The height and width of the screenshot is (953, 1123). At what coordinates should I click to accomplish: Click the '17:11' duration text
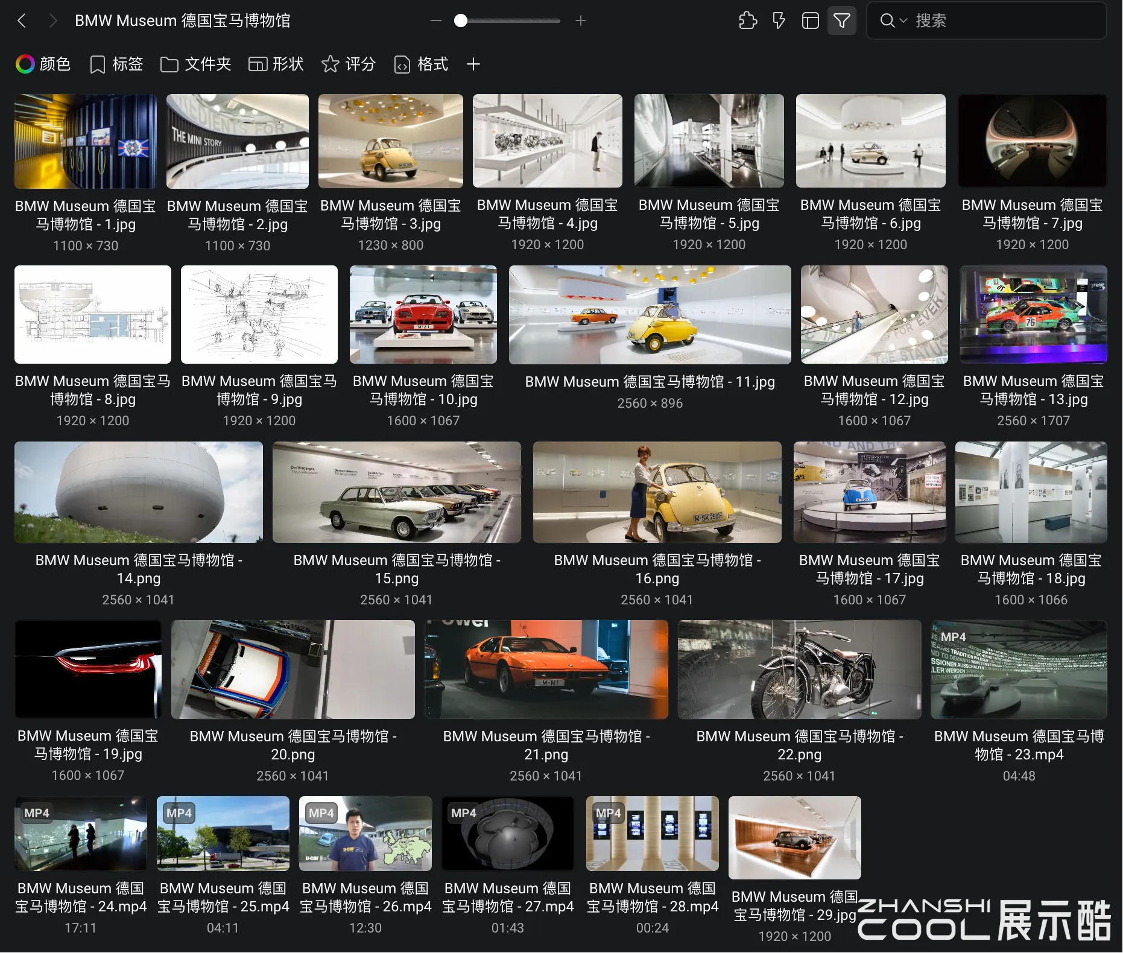81,928
